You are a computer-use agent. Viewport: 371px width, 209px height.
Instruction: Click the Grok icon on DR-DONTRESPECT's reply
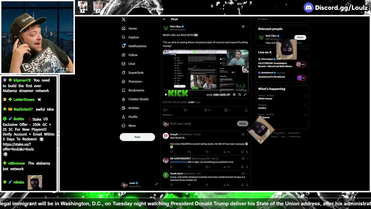pos(243,158)
